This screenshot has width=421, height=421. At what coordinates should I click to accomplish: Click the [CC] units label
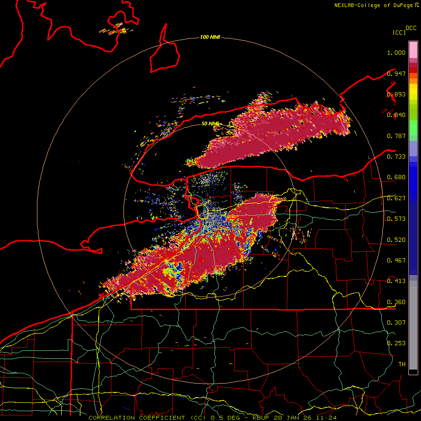[399, 32]
